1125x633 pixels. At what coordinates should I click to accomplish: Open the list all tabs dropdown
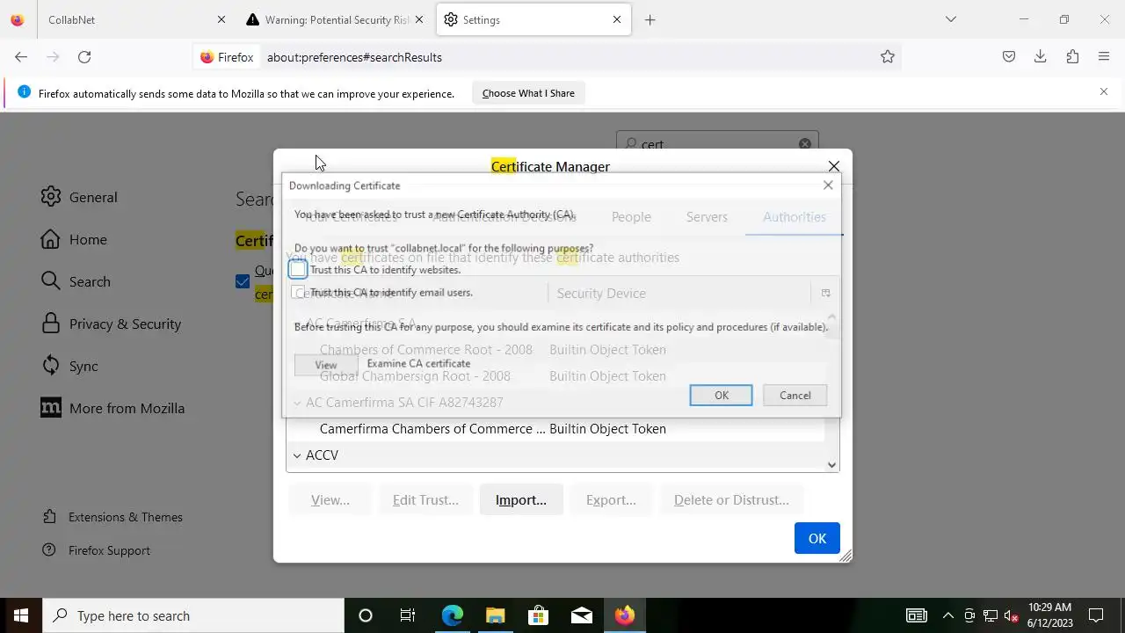pos(950,19)
